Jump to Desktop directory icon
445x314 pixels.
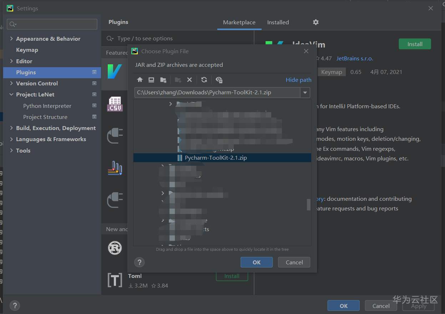coord(151,80)
